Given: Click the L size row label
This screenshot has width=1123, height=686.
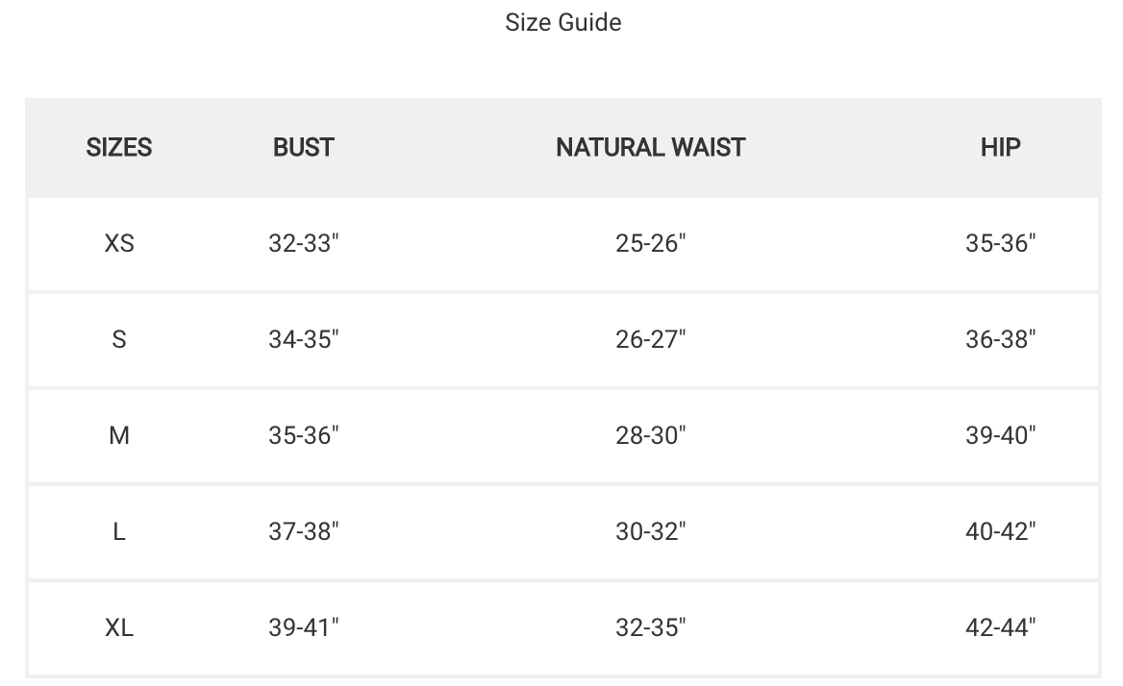Looking at the screenshot, I should click(119, 531).
